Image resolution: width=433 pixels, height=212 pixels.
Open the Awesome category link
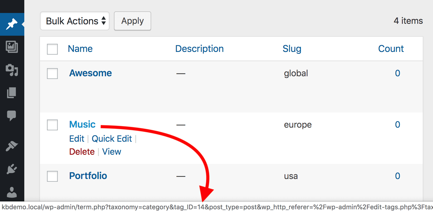[x=90, y=73]
